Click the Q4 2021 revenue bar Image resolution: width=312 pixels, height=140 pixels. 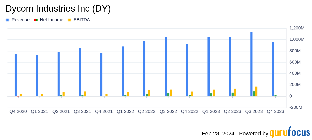click(x=101, y=75)
